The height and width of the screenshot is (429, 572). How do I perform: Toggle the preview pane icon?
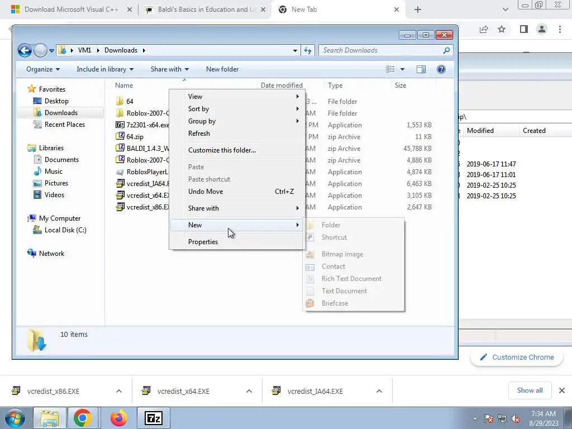(421, 69)
